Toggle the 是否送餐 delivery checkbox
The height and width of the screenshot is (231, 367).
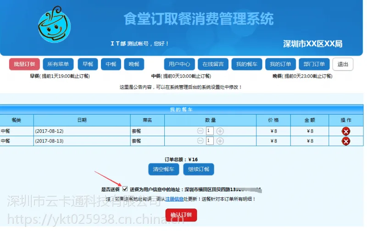click(125, 189)
